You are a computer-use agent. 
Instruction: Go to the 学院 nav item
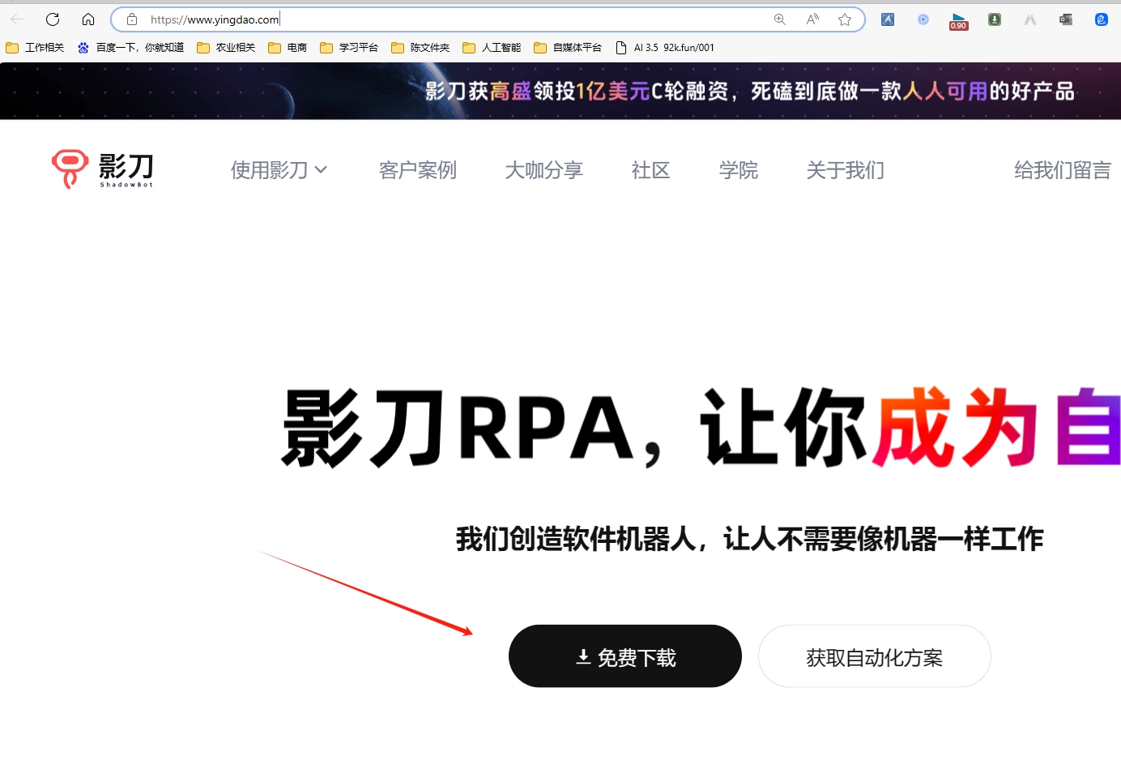[739, 170]
